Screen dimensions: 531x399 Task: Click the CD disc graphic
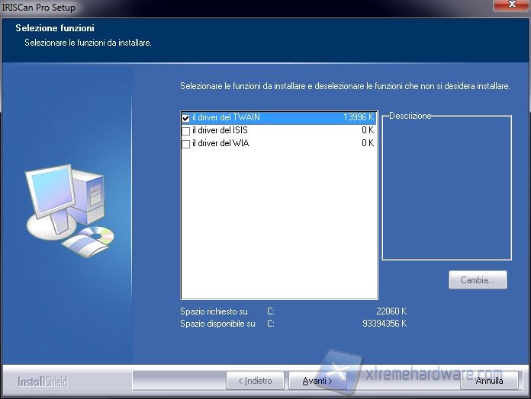click(97, 235)
